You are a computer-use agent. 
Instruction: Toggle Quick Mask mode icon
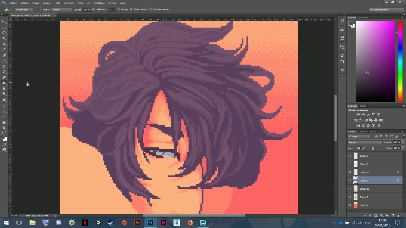pos(4,144)
